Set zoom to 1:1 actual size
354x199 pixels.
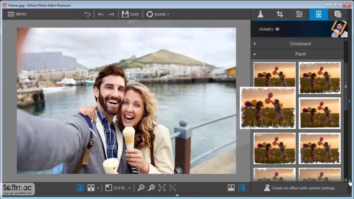[x=162, y=188]
